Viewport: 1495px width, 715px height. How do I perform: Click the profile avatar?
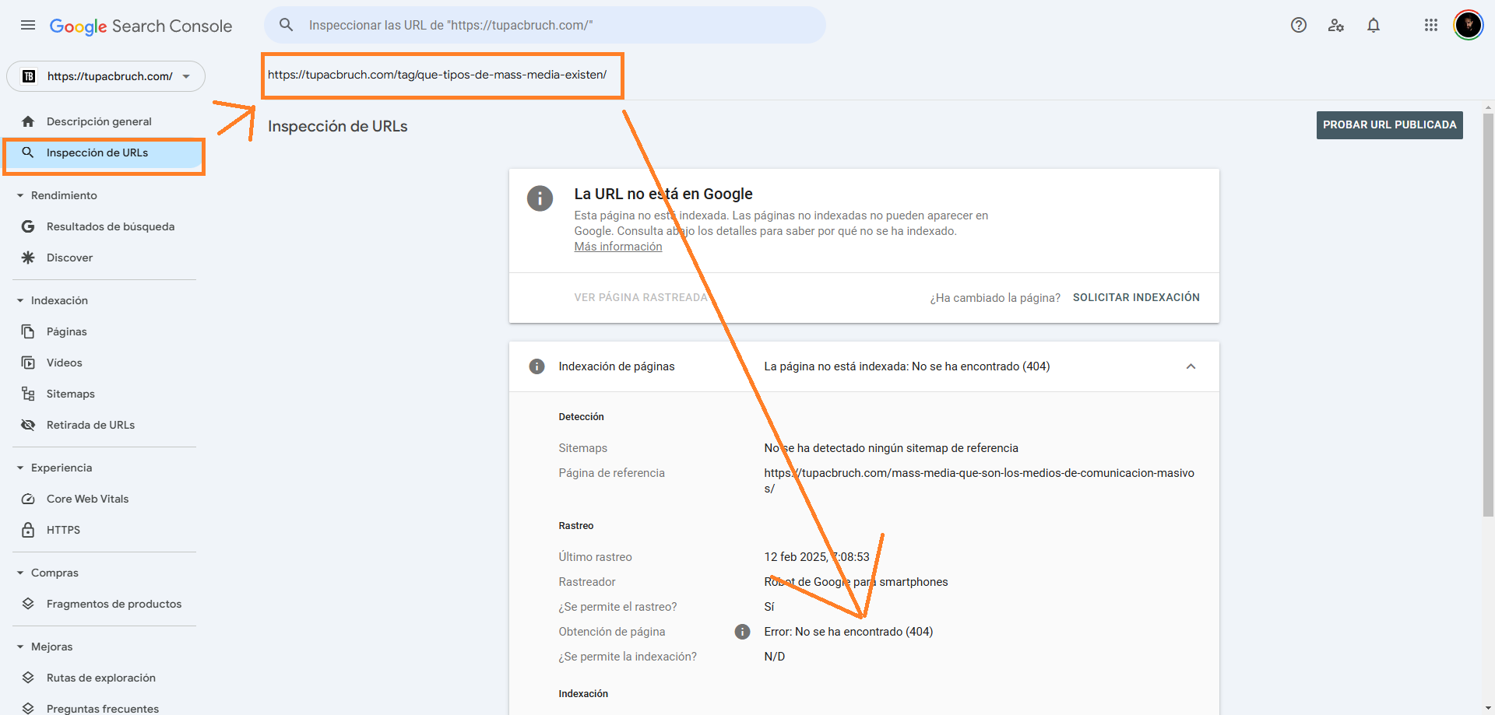(1469, 25)
